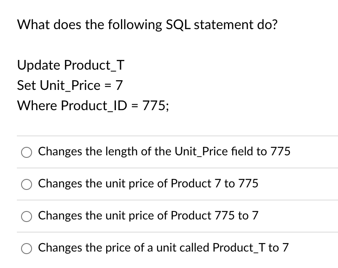Click the 'Set Unit_Price = 7' SQL line
Image resolution: width=338 pixels, height=268 pixels.
(x=70, y=85)
